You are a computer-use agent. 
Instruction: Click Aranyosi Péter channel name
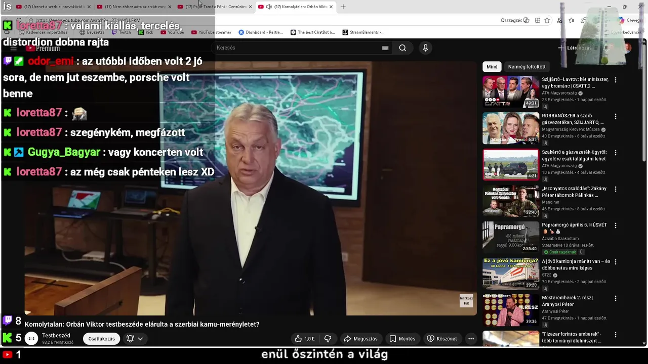click(x=556, y=311)
